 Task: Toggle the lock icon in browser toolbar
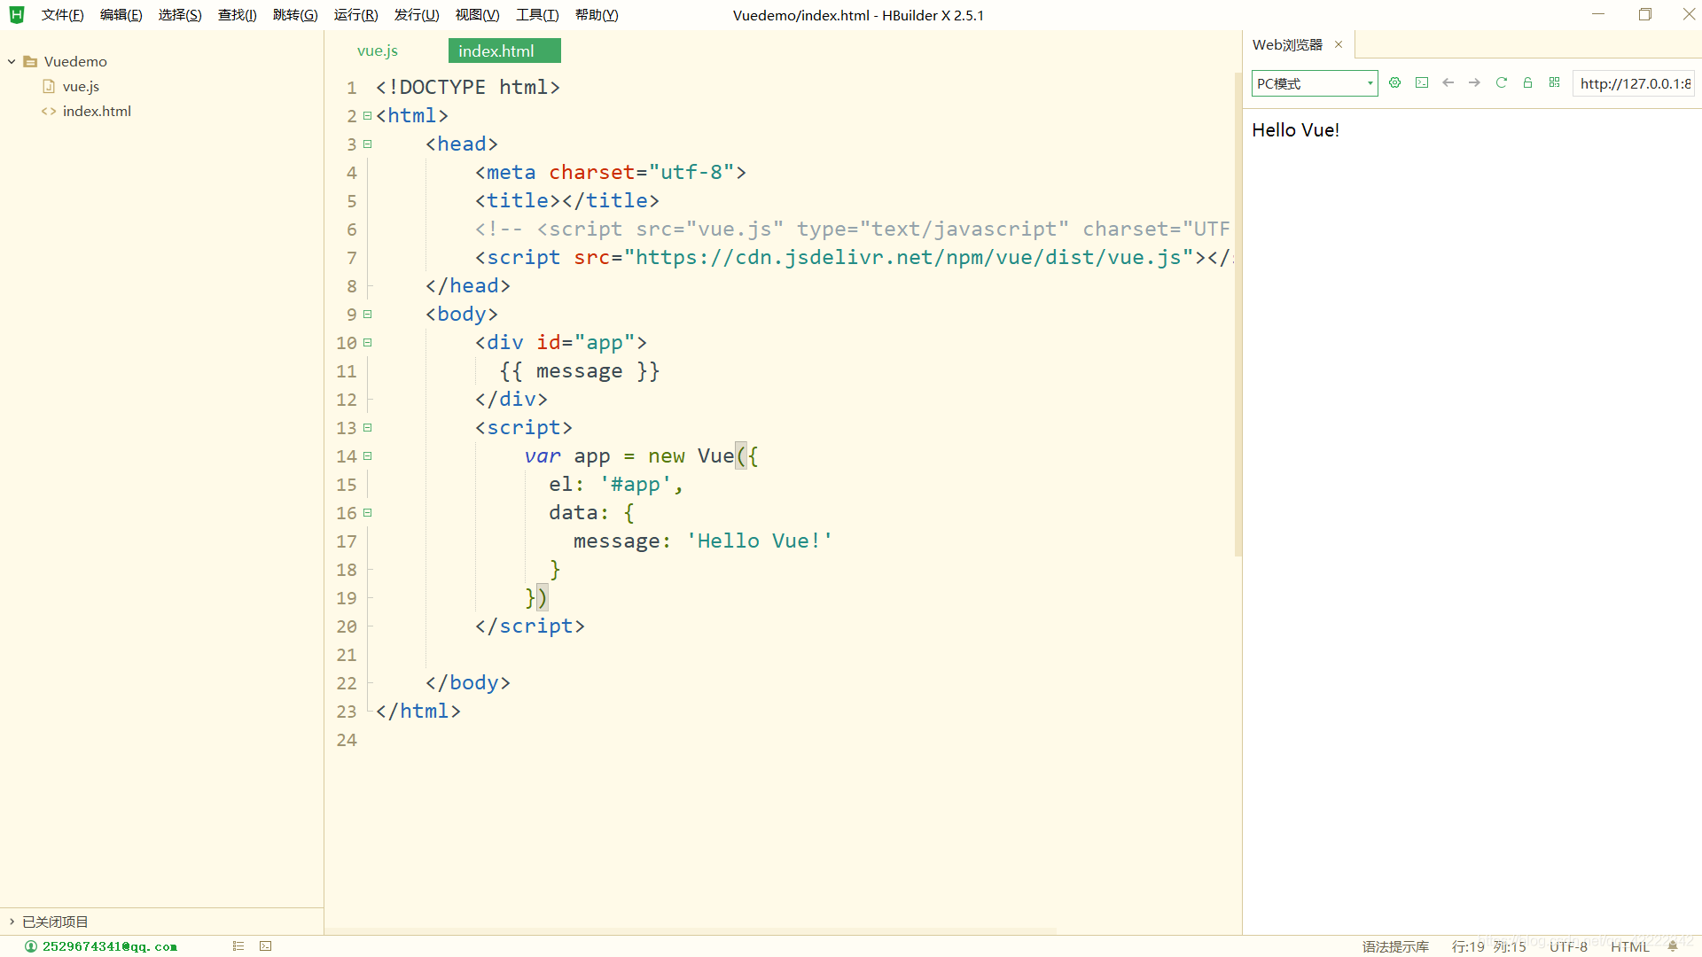(x=1527, y=82)
